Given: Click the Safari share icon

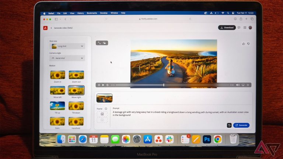Looking at the screenshot, I should (x=241, y=19).
